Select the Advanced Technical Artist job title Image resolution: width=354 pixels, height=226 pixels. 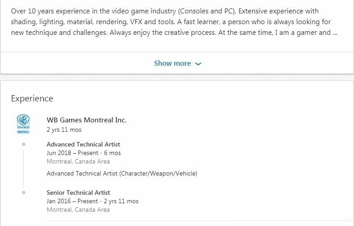[x=83, y=144]
